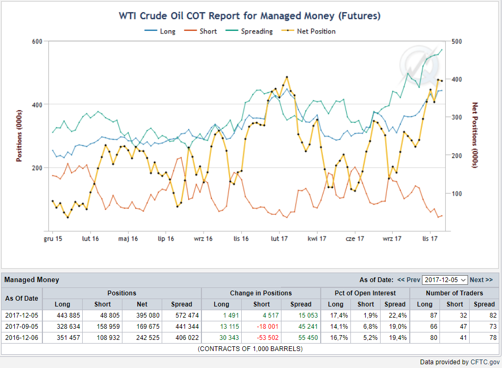Select Spread change value 15 053

[309, 316]
